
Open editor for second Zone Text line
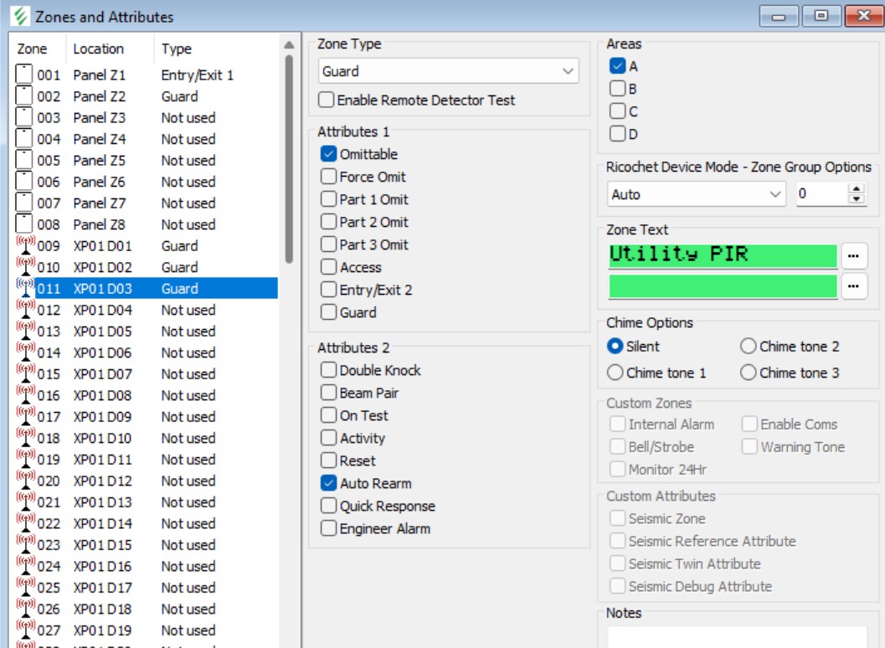pos(853,286)
